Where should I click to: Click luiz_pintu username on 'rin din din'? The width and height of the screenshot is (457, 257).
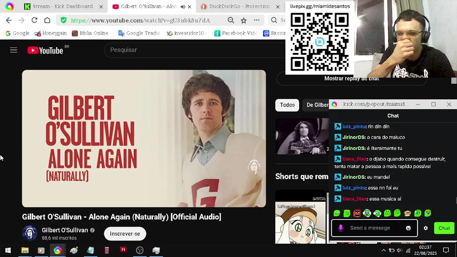coord(354,126)
